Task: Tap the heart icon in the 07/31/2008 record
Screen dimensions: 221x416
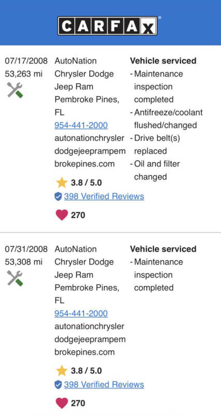Action: [x=62, y=403]
